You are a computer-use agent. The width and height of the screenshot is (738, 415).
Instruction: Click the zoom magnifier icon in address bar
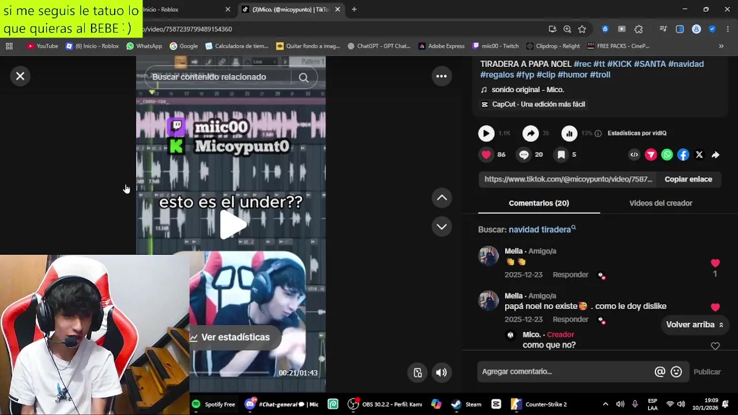(567, 29)
